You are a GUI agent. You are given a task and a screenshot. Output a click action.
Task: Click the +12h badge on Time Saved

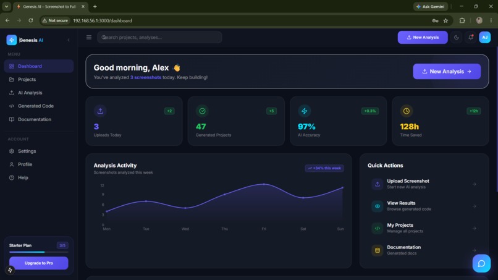(473, 111)
